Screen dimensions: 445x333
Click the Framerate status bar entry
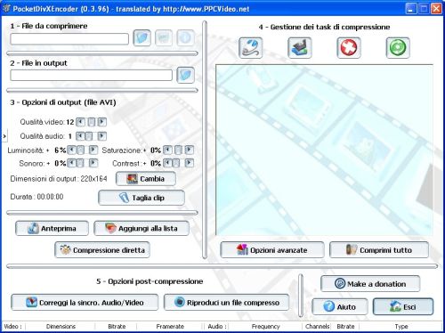170,327
